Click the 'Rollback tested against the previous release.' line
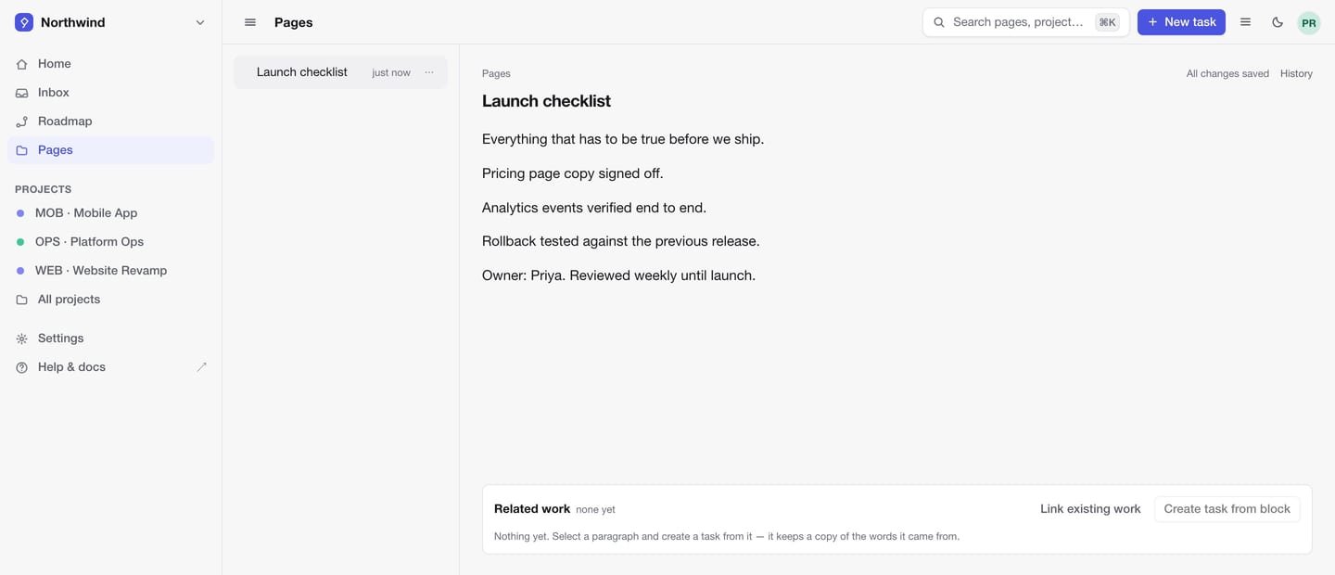The width and height of the screenshot is (1335, 575). click(621, 241)
